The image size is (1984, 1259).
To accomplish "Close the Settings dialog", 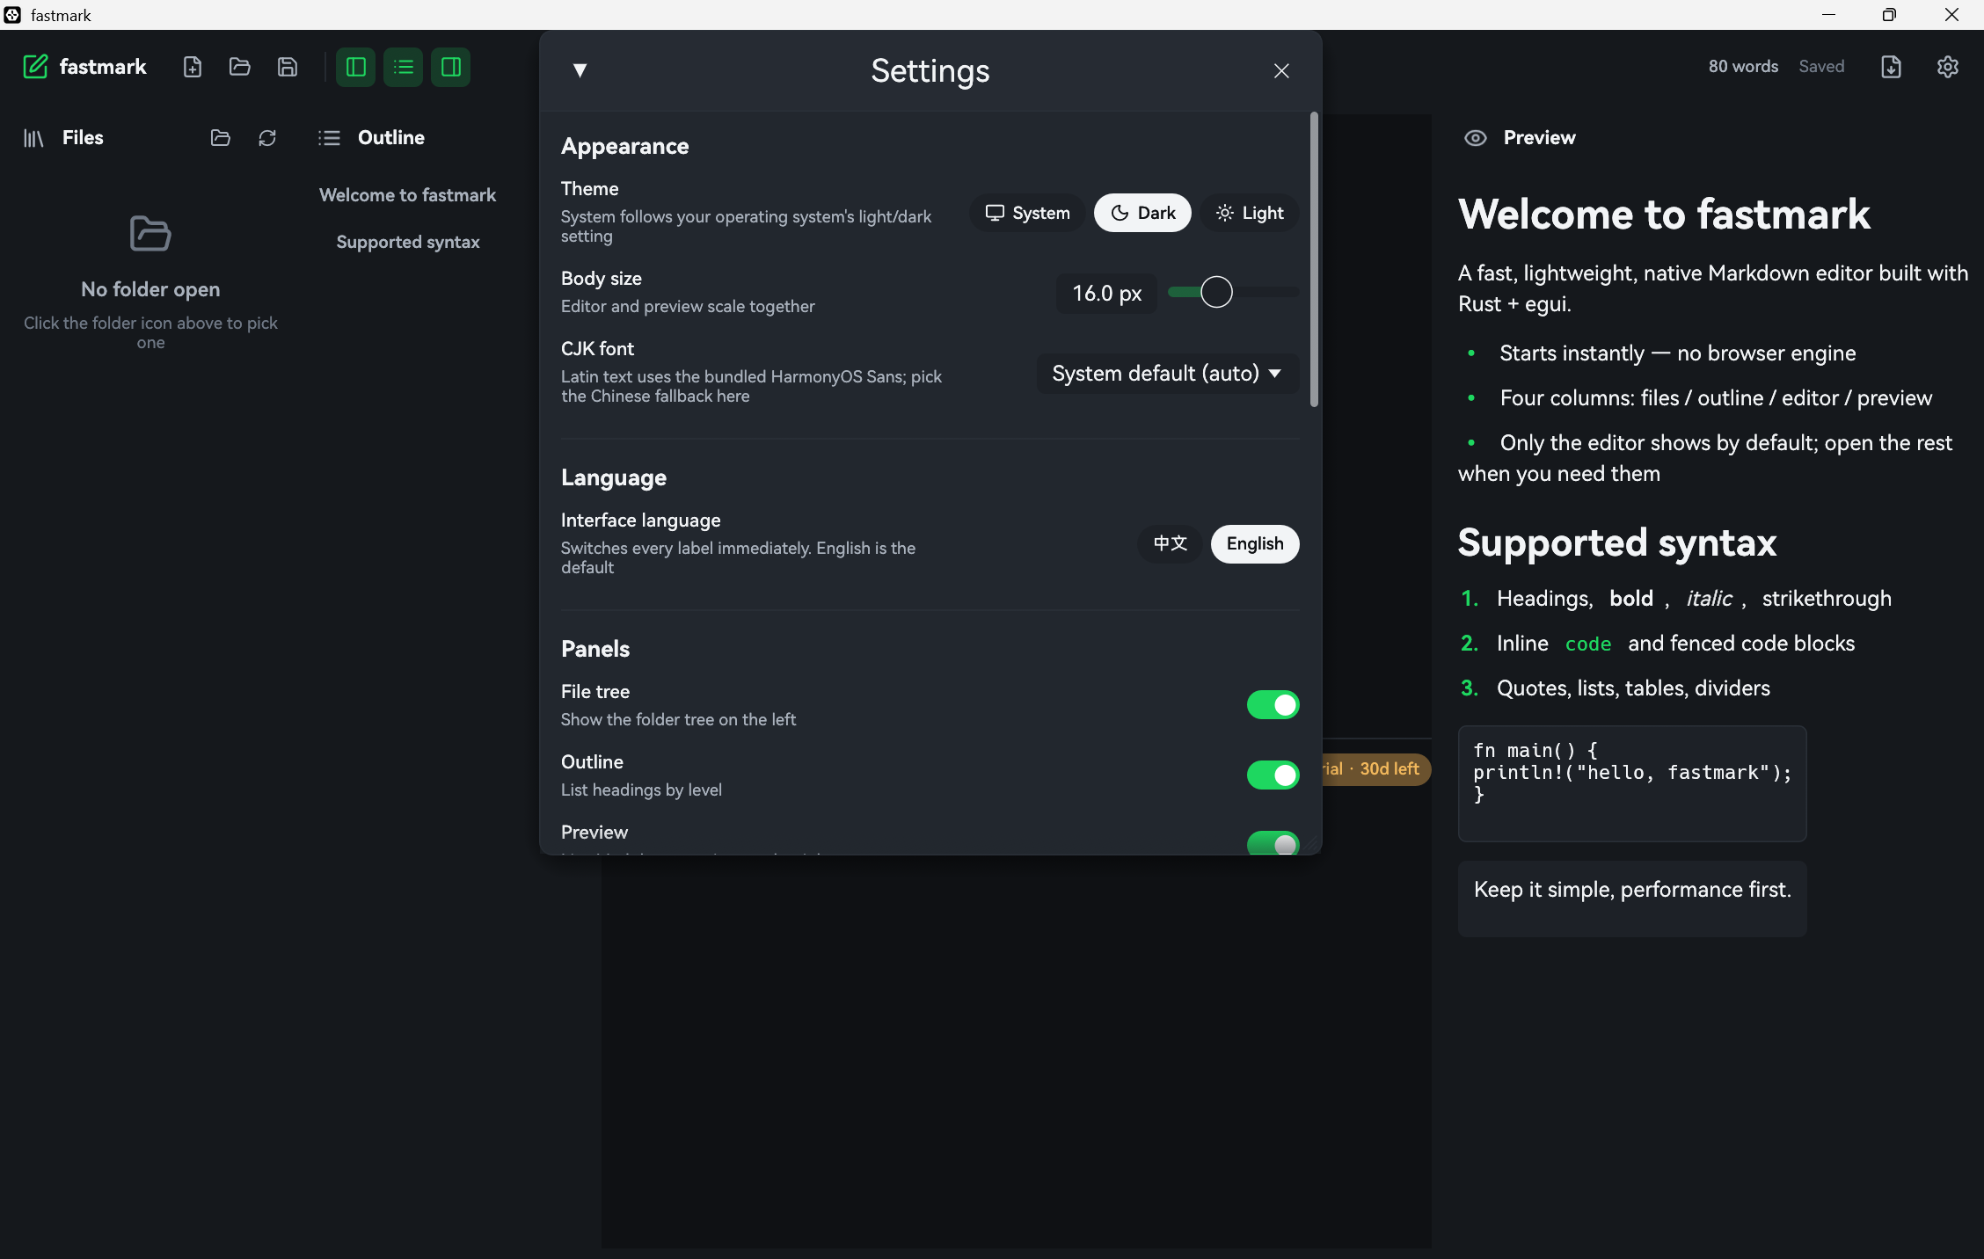I will [x=1281, y=71].
